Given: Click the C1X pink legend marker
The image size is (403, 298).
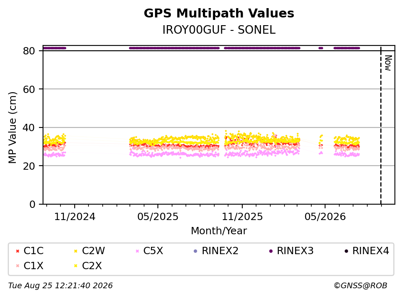Looking at the screenshot, I should click(x=17, y=266).
